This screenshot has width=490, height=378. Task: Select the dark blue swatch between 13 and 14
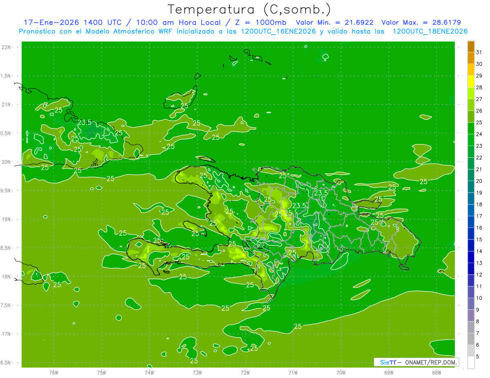[x=471, y=257]
